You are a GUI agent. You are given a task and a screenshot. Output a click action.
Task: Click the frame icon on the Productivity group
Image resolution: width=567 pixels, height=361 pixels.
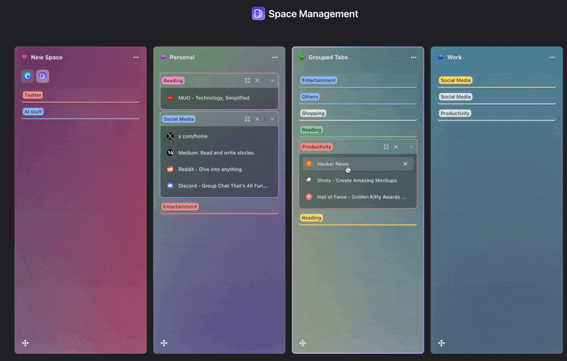click(386, 147)
